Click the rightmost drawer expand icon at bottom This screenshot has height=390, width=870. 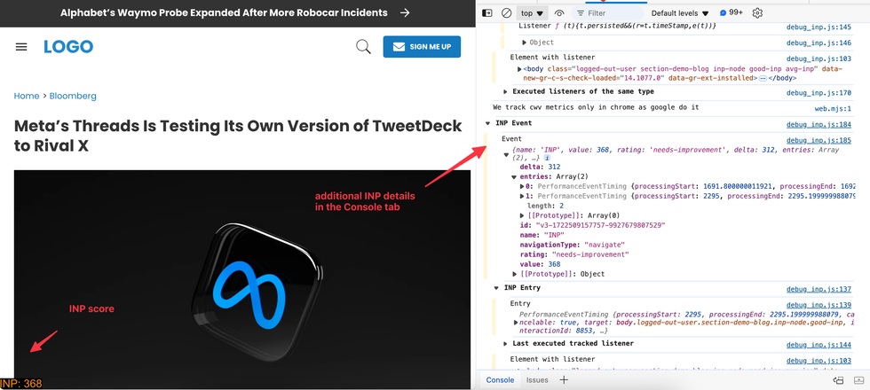pos(859,380)
